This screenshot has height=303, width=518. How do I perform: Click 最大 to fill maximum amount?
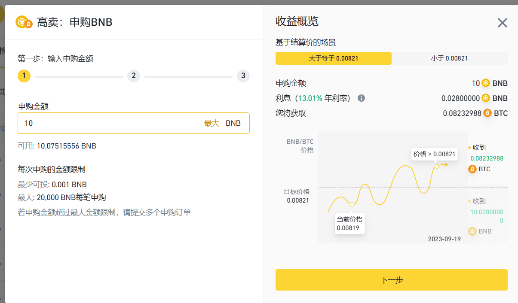(x=211, y=123)
